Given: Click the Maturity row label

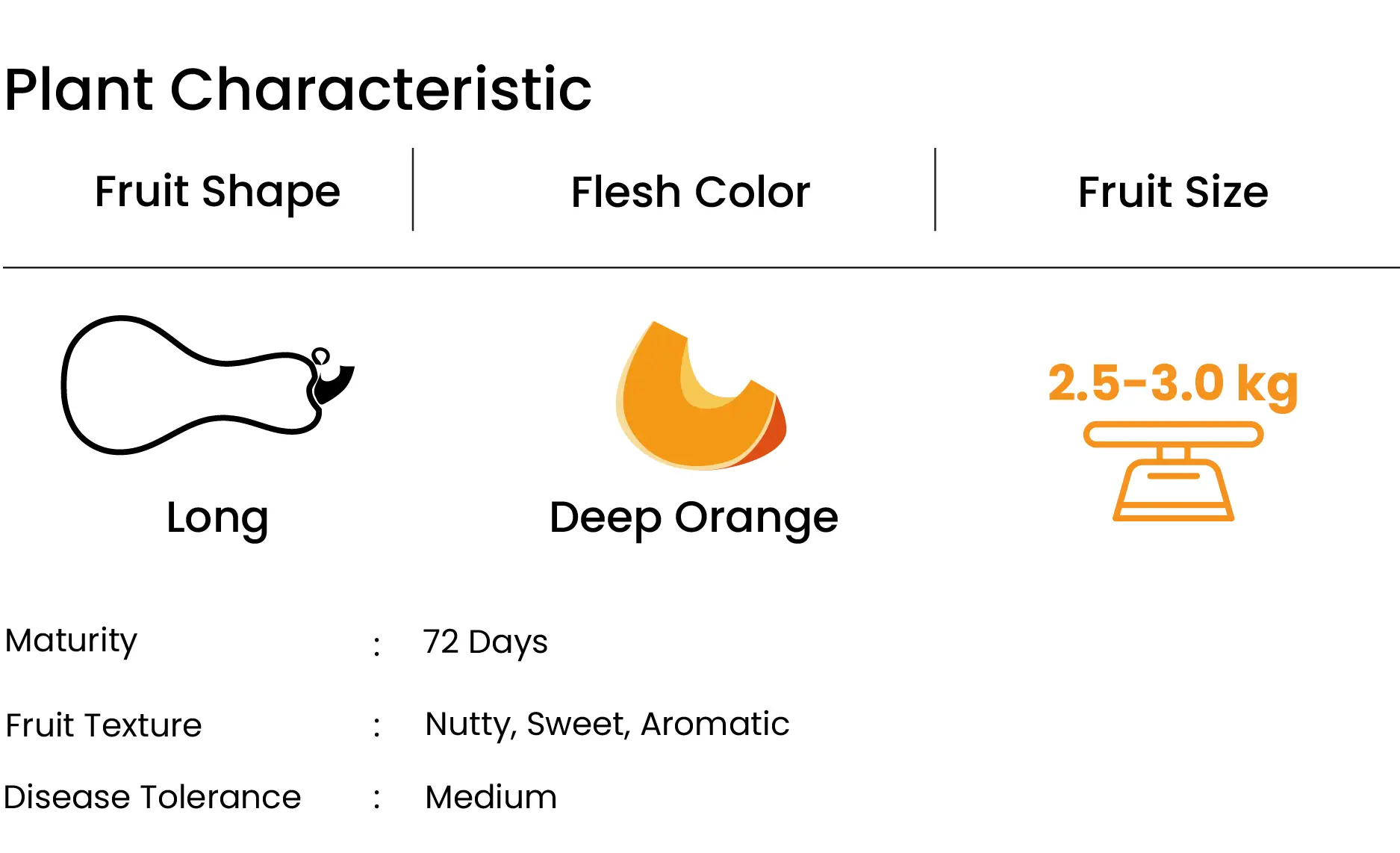Looking at the screenshot, I should click(71, 641).
